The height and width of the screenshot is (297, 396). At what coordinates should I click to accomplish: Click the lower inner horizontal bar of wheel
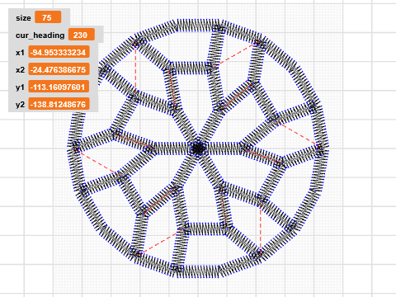(x=206, y=229)
